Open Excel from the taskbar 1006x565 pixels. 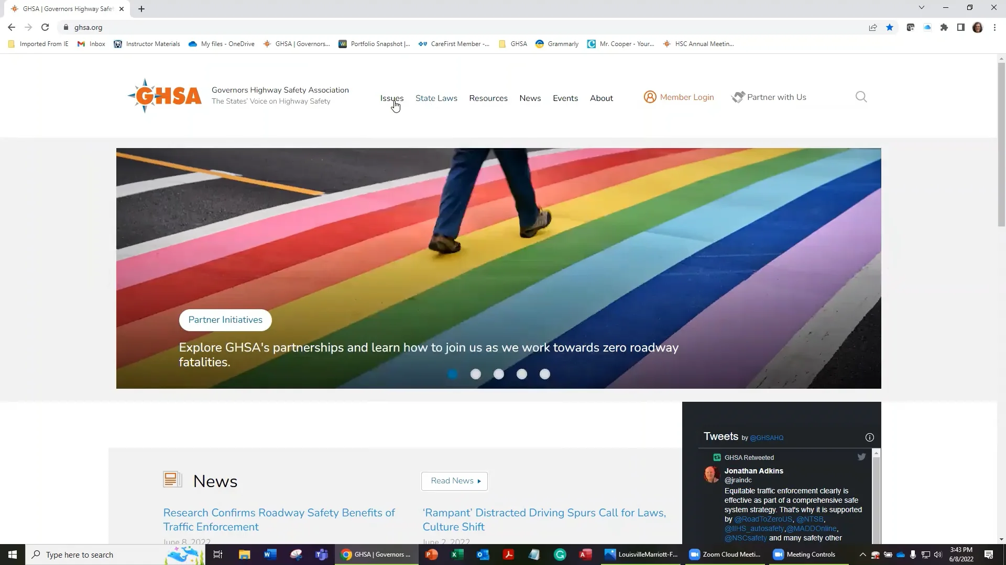point(457,555)
